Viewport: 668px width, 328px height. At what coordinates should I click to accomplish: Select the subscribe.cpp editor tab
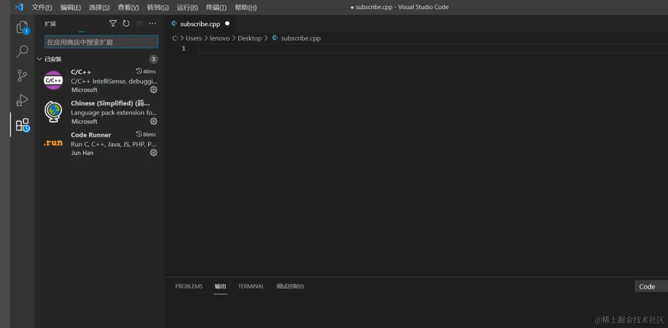[x=201, y=24]
